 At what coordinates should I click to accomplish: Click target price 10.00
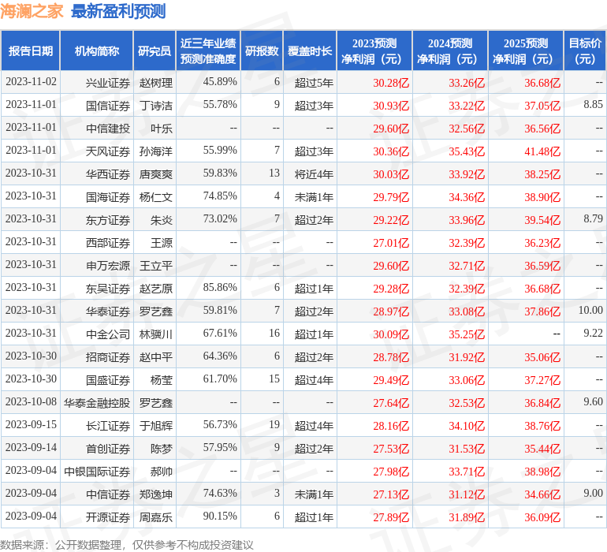click(590, 310)
